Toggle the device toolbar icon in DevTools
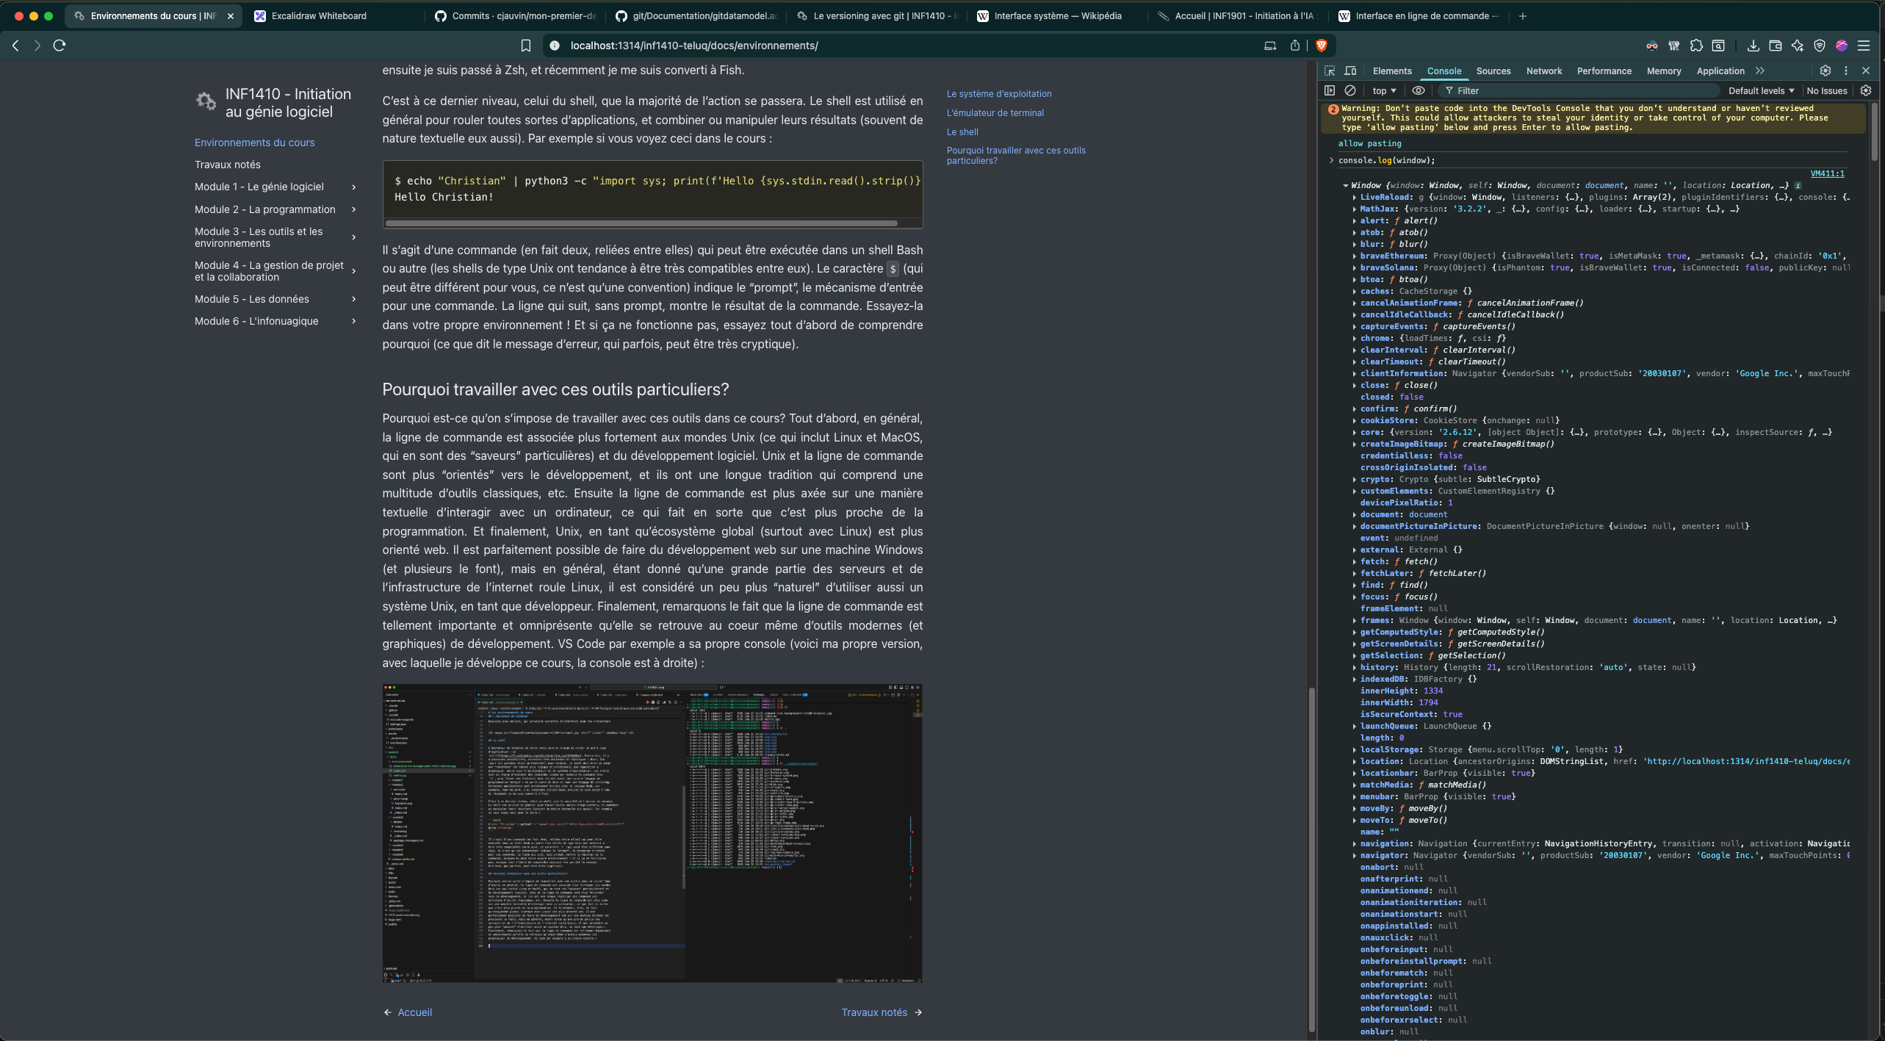 [1350, 71]
